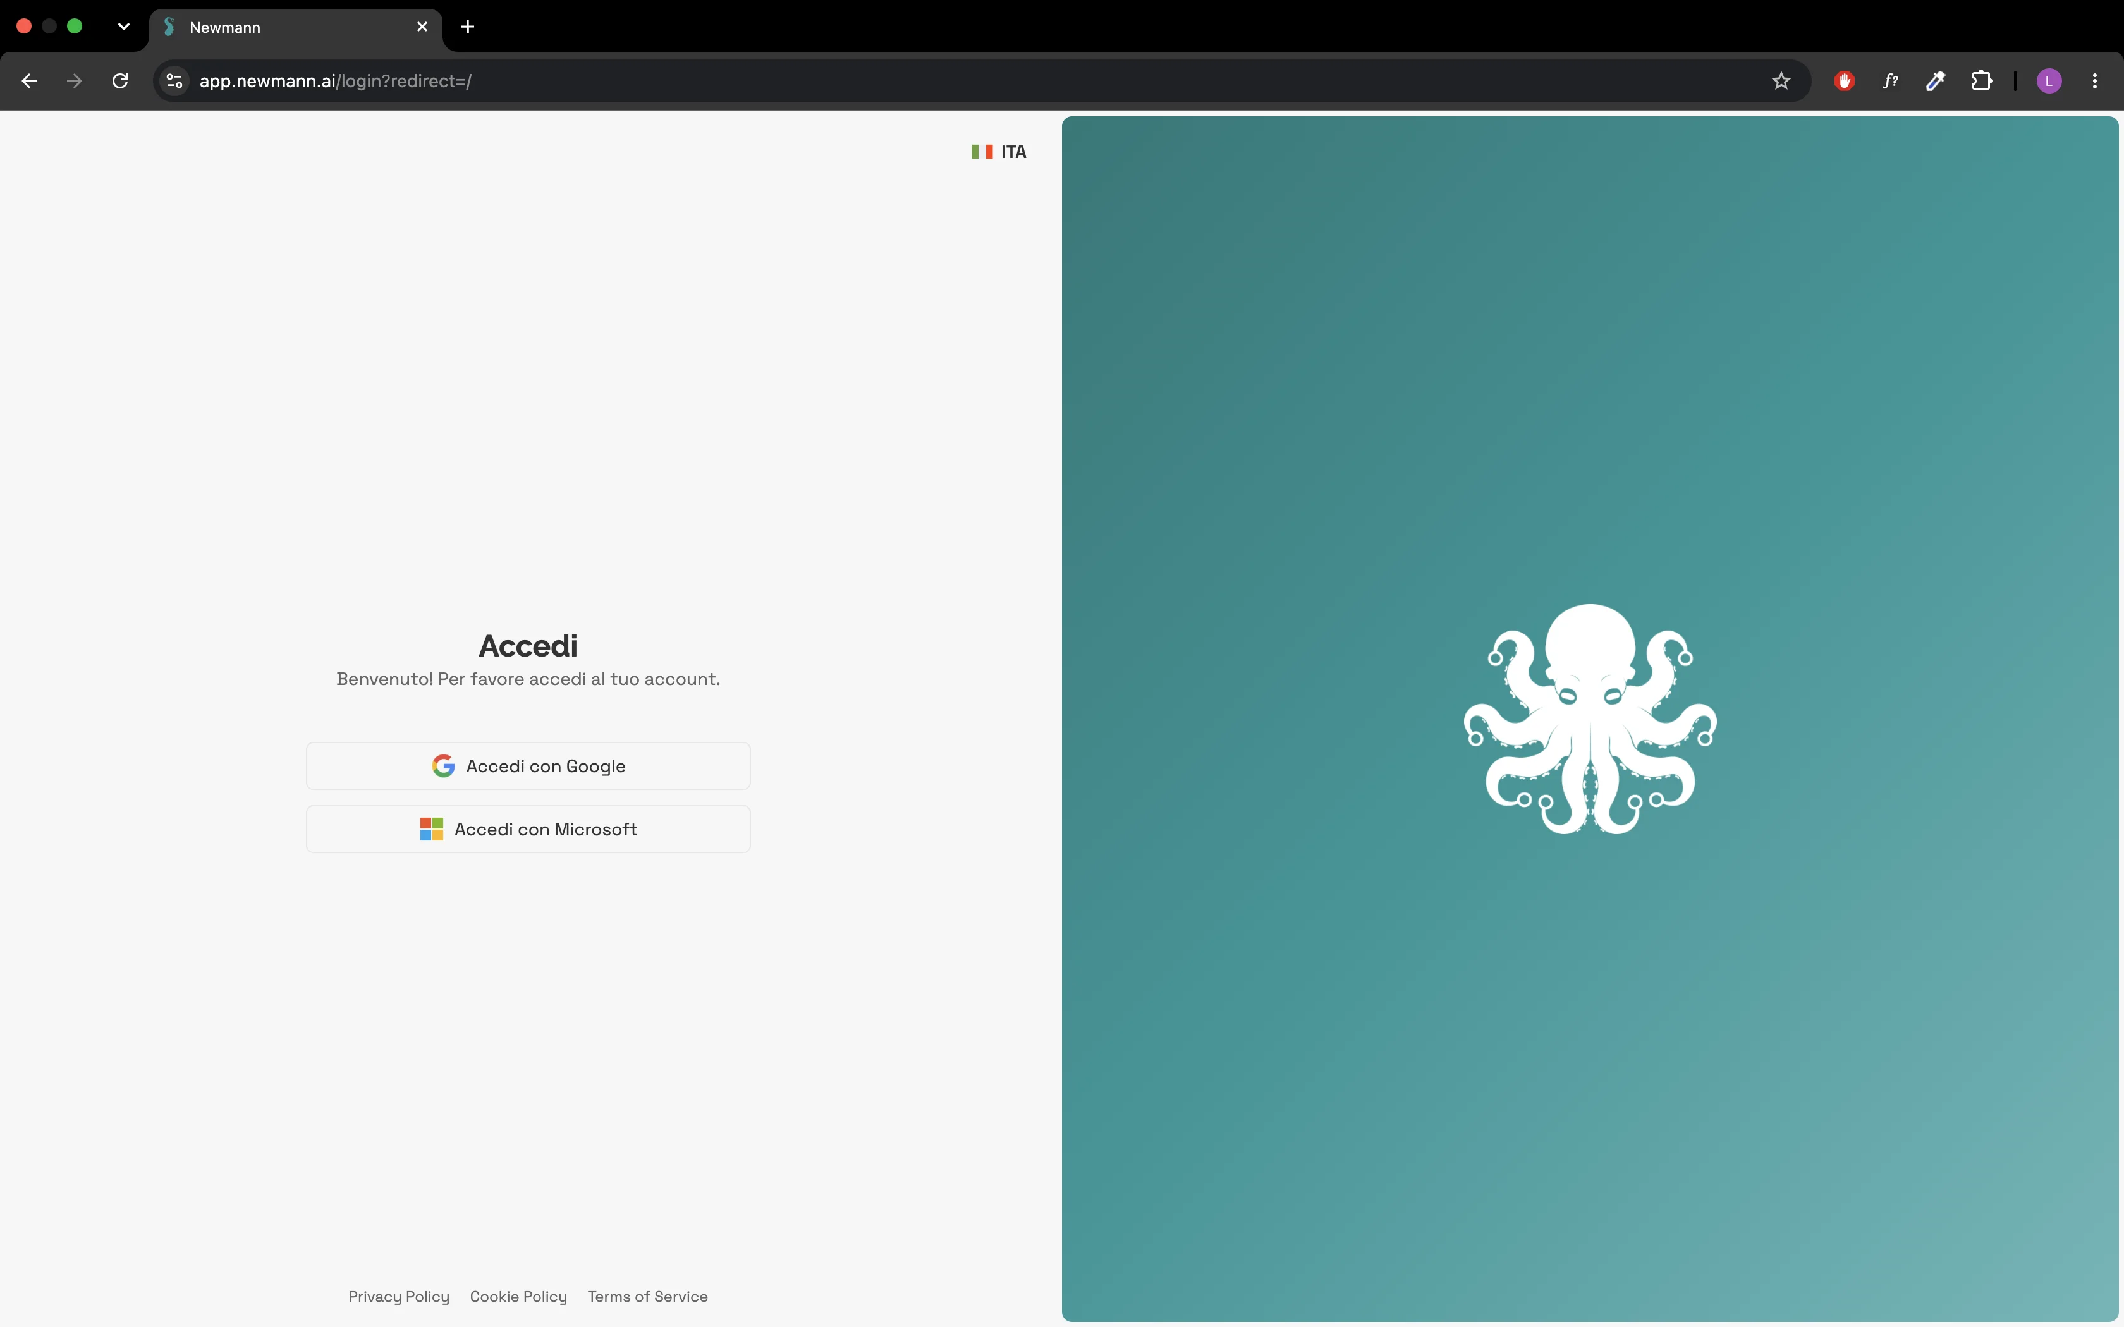Image resolution: width=2124 pixels, height=1327 pixels.
Task: Go back using the browser back arrow
Action: (29, 81)
